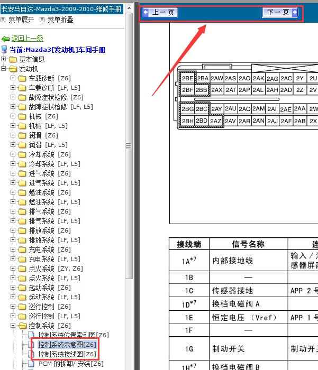Screen dimensions: 318x370
Task: Click folder icon for 机械 [LF, L5]
Action: (22, 126)
